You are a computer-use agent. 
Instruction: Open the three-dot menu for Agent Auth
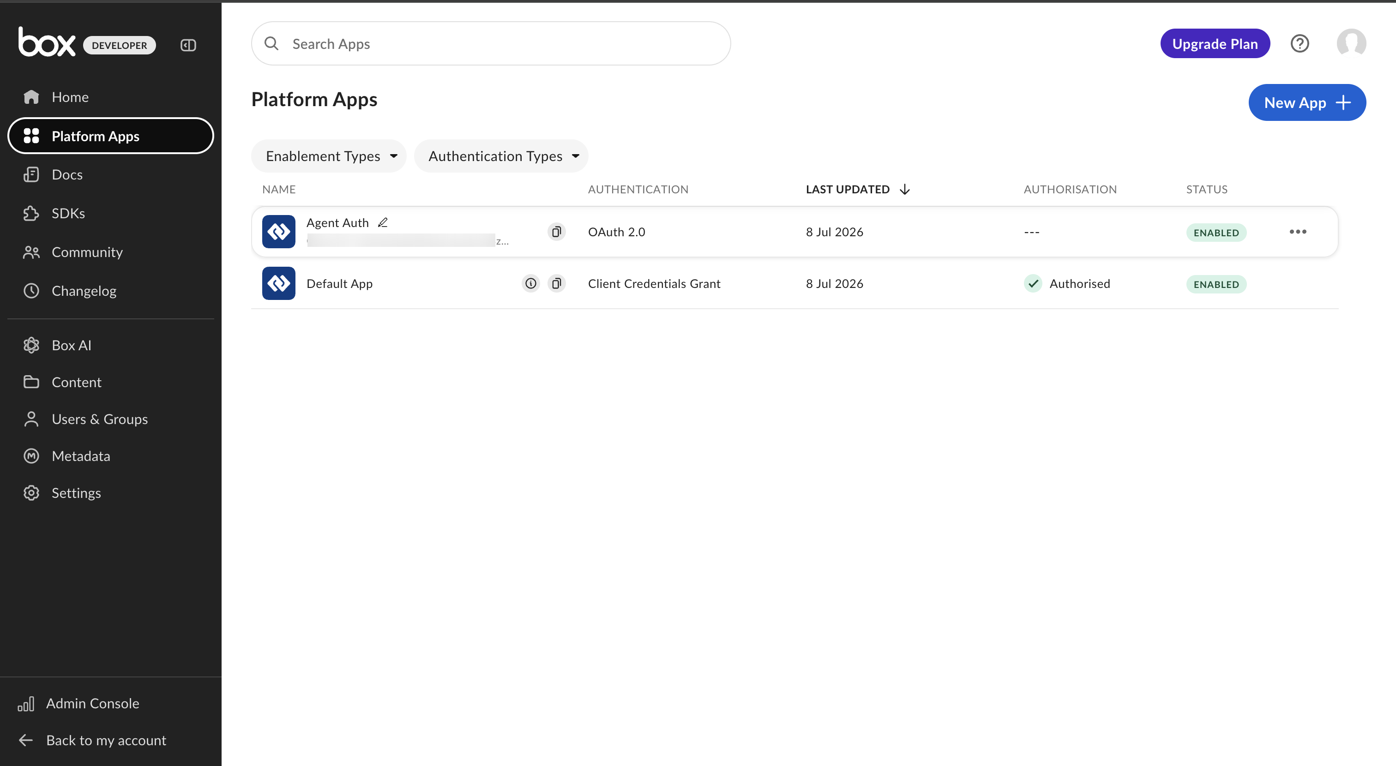1297,232
